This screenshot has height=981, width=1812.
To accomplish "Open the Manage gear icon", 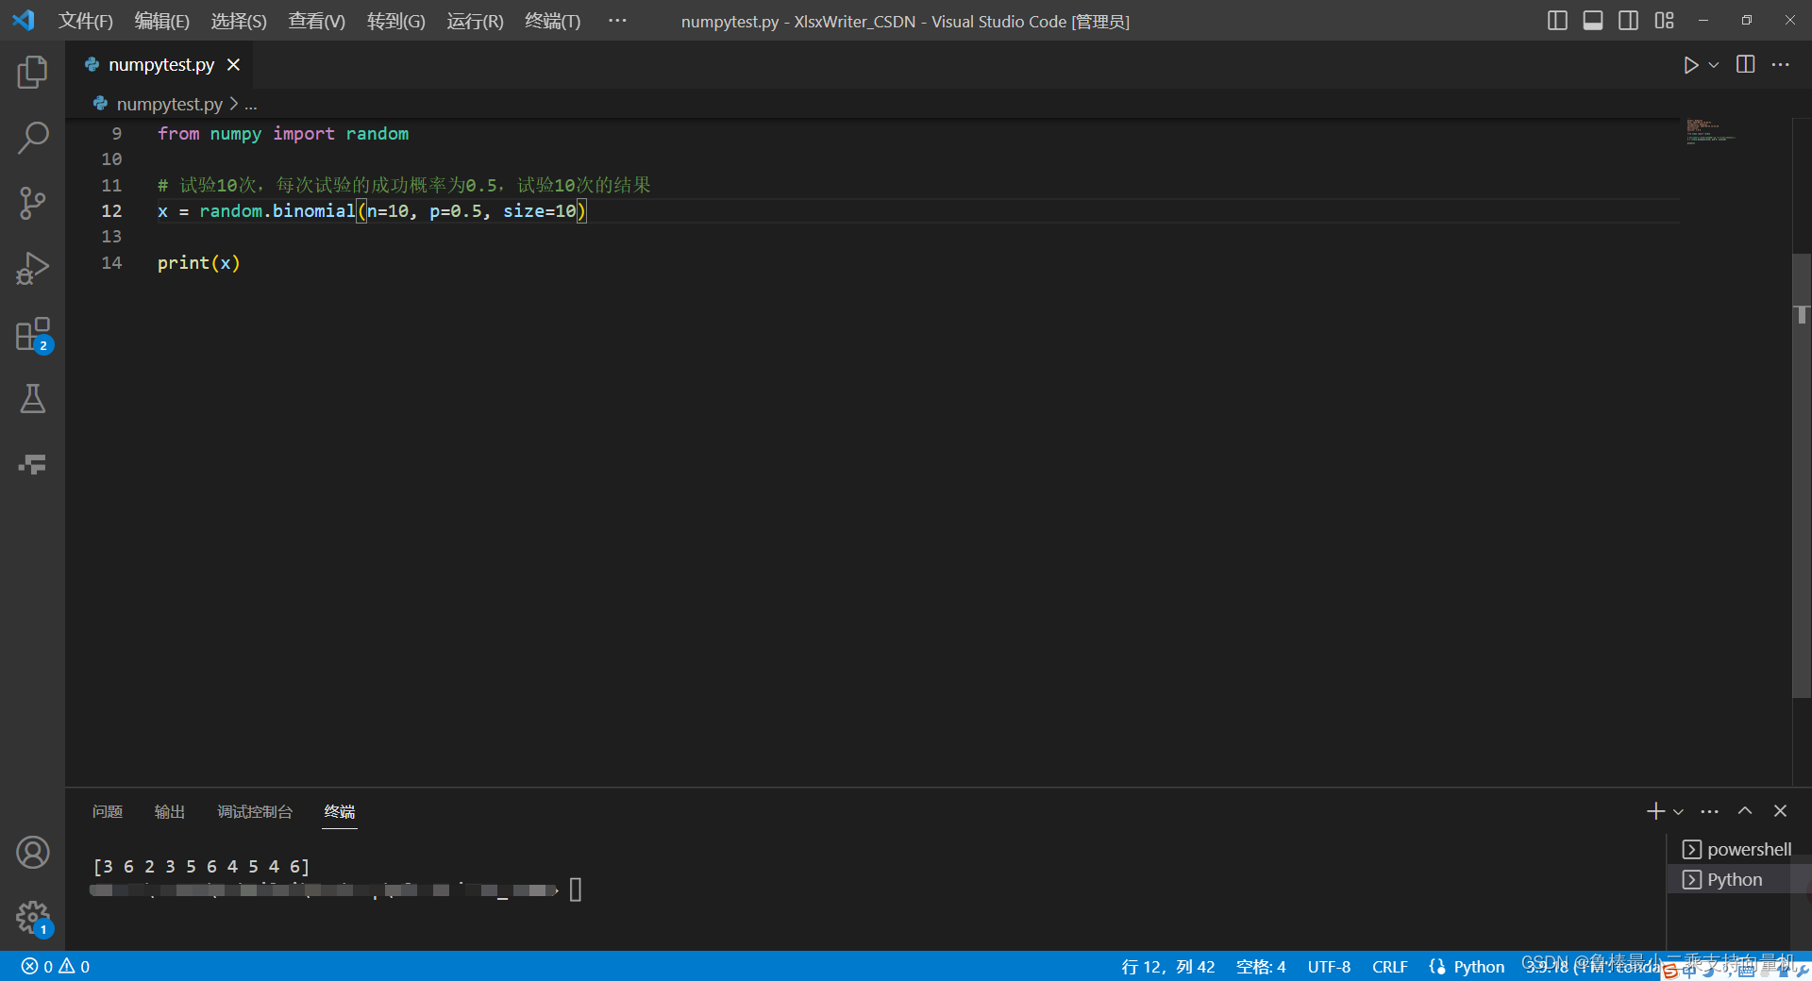I will tap(32, 918).
